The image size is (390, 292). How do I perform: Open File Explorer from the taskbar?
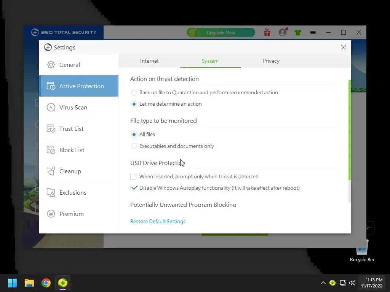pyautogui.click(x=29, y=283)
